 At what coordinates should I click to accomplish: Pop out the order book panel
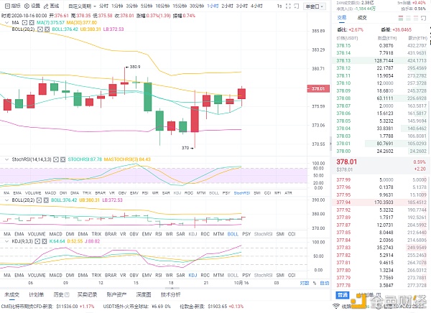(423, 18)
